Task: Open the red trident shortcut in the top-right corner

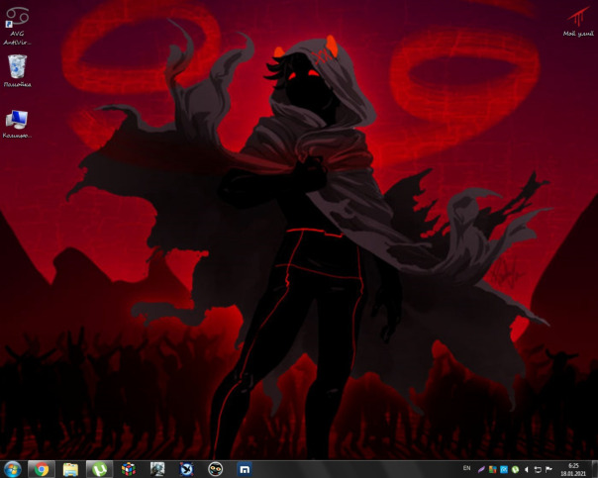Action: pyautogui.click(x=578, y=22)
